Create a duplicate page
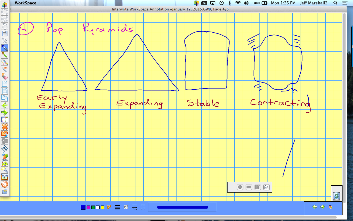The height and width of the screenshot is (221, 353). click(5, 98)
